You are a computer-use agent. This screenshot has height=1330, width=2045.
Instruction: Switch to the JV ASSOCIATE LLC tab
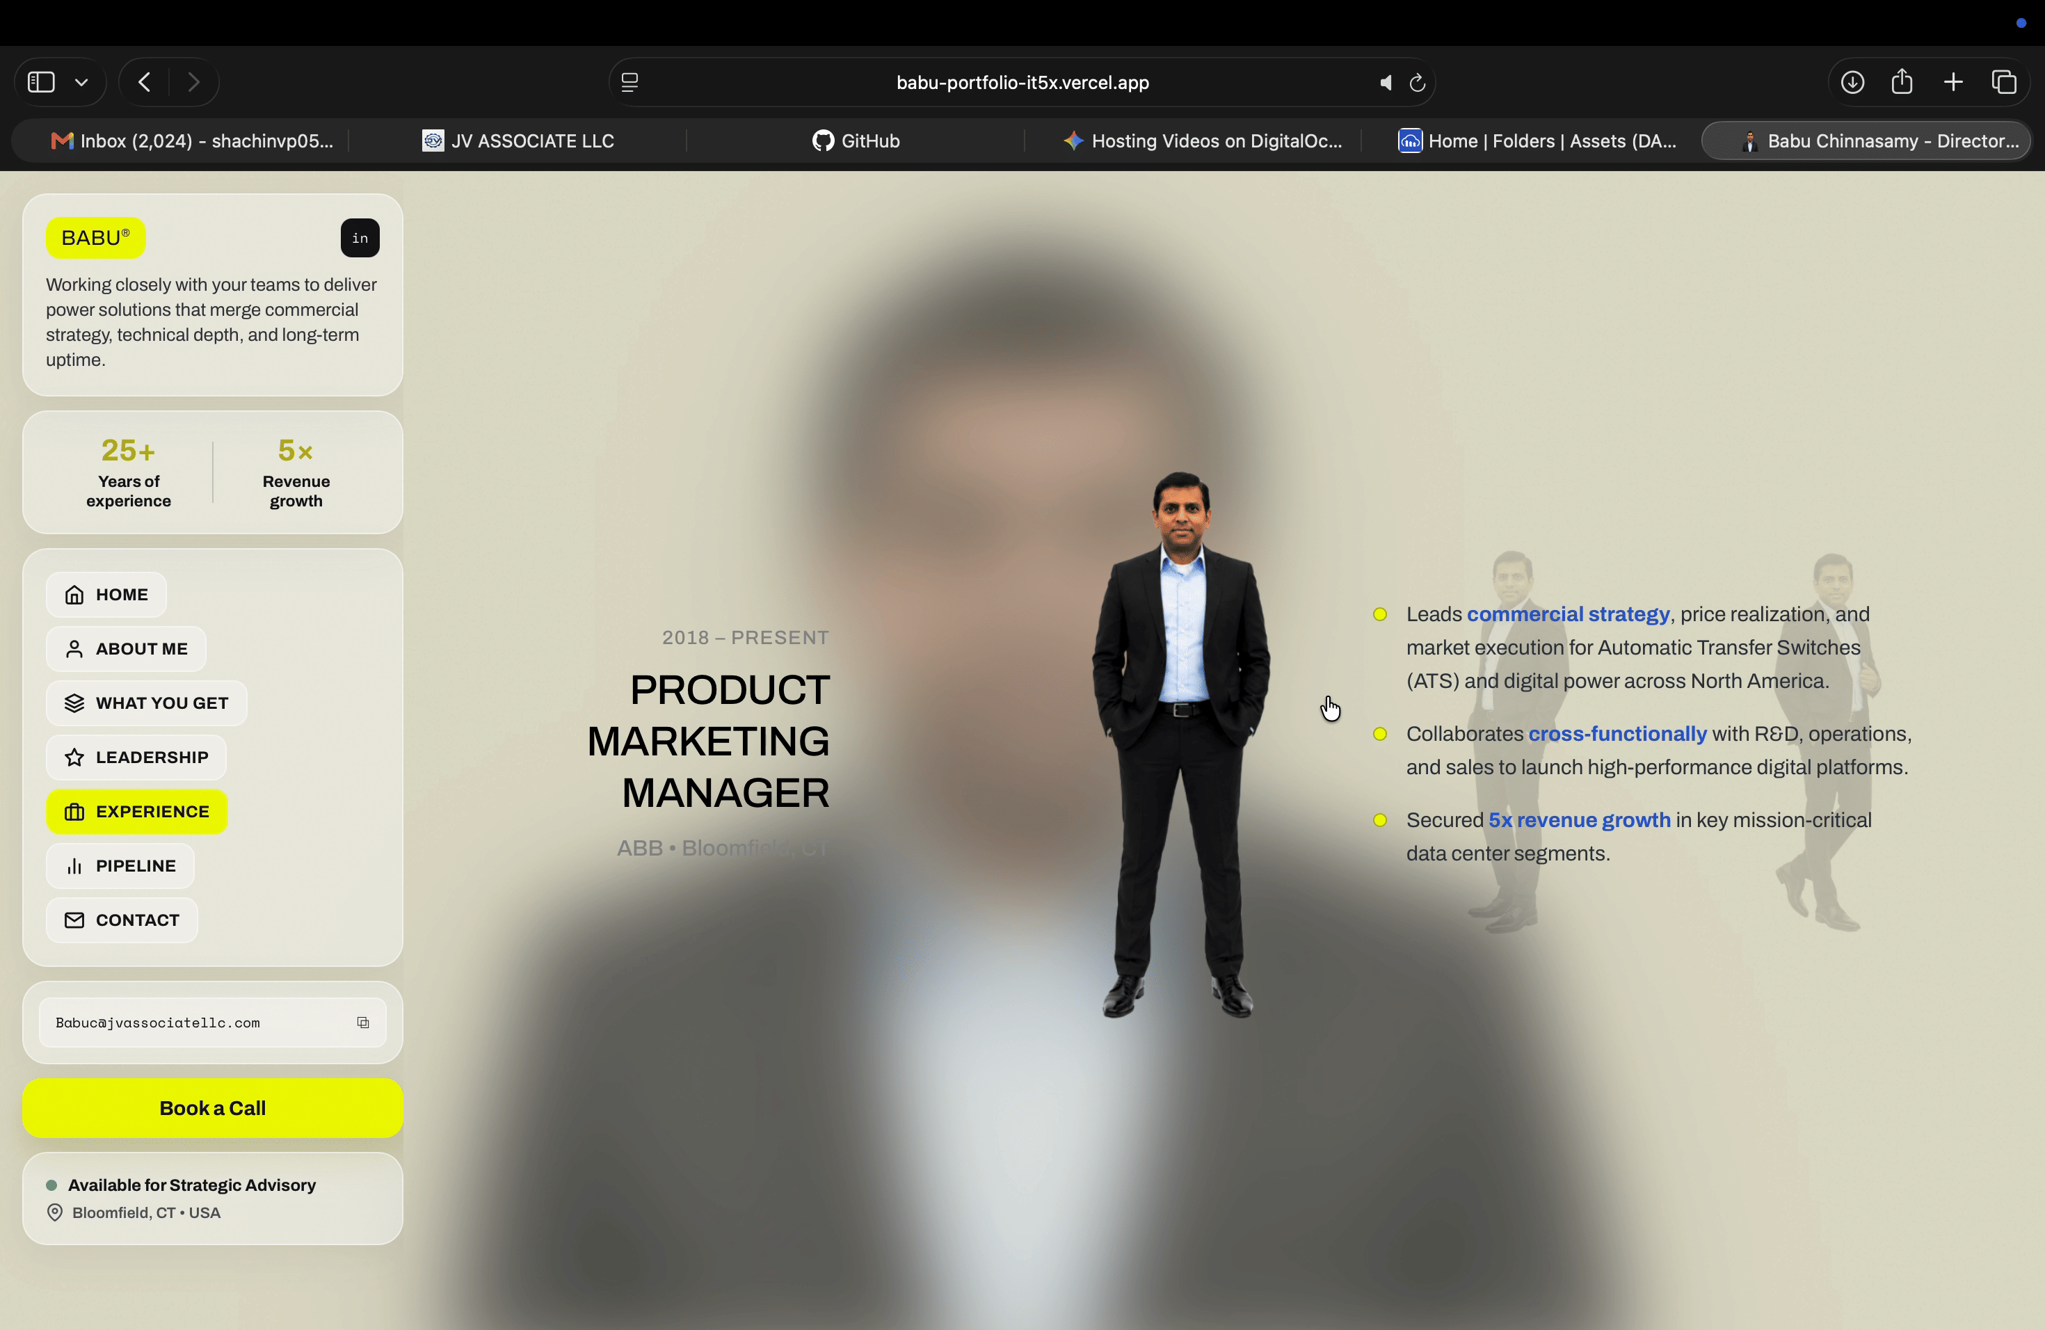click(x=518, y=141)
